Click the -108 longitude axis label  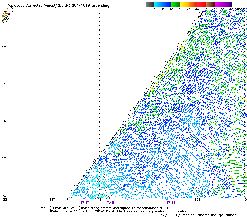[196, 200]
